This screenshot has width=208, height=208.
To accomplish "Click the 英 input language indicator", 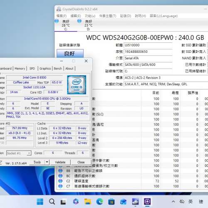I will [191, 201].
